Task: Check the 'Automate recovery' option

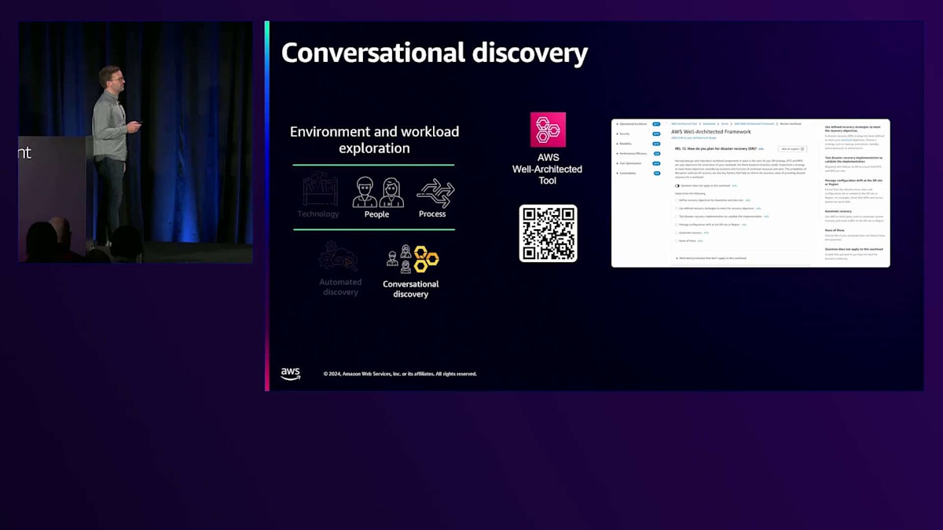Action: point(677,232)
